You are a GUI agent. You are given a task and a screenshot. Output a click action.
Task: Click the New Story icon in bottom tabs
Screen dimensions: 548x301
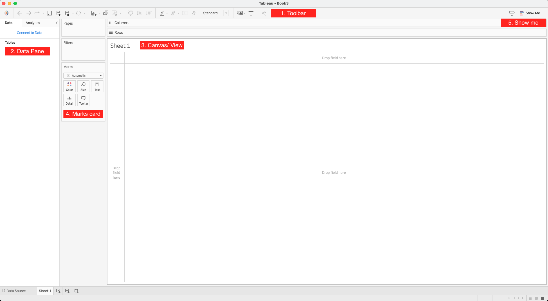point(77,291)
